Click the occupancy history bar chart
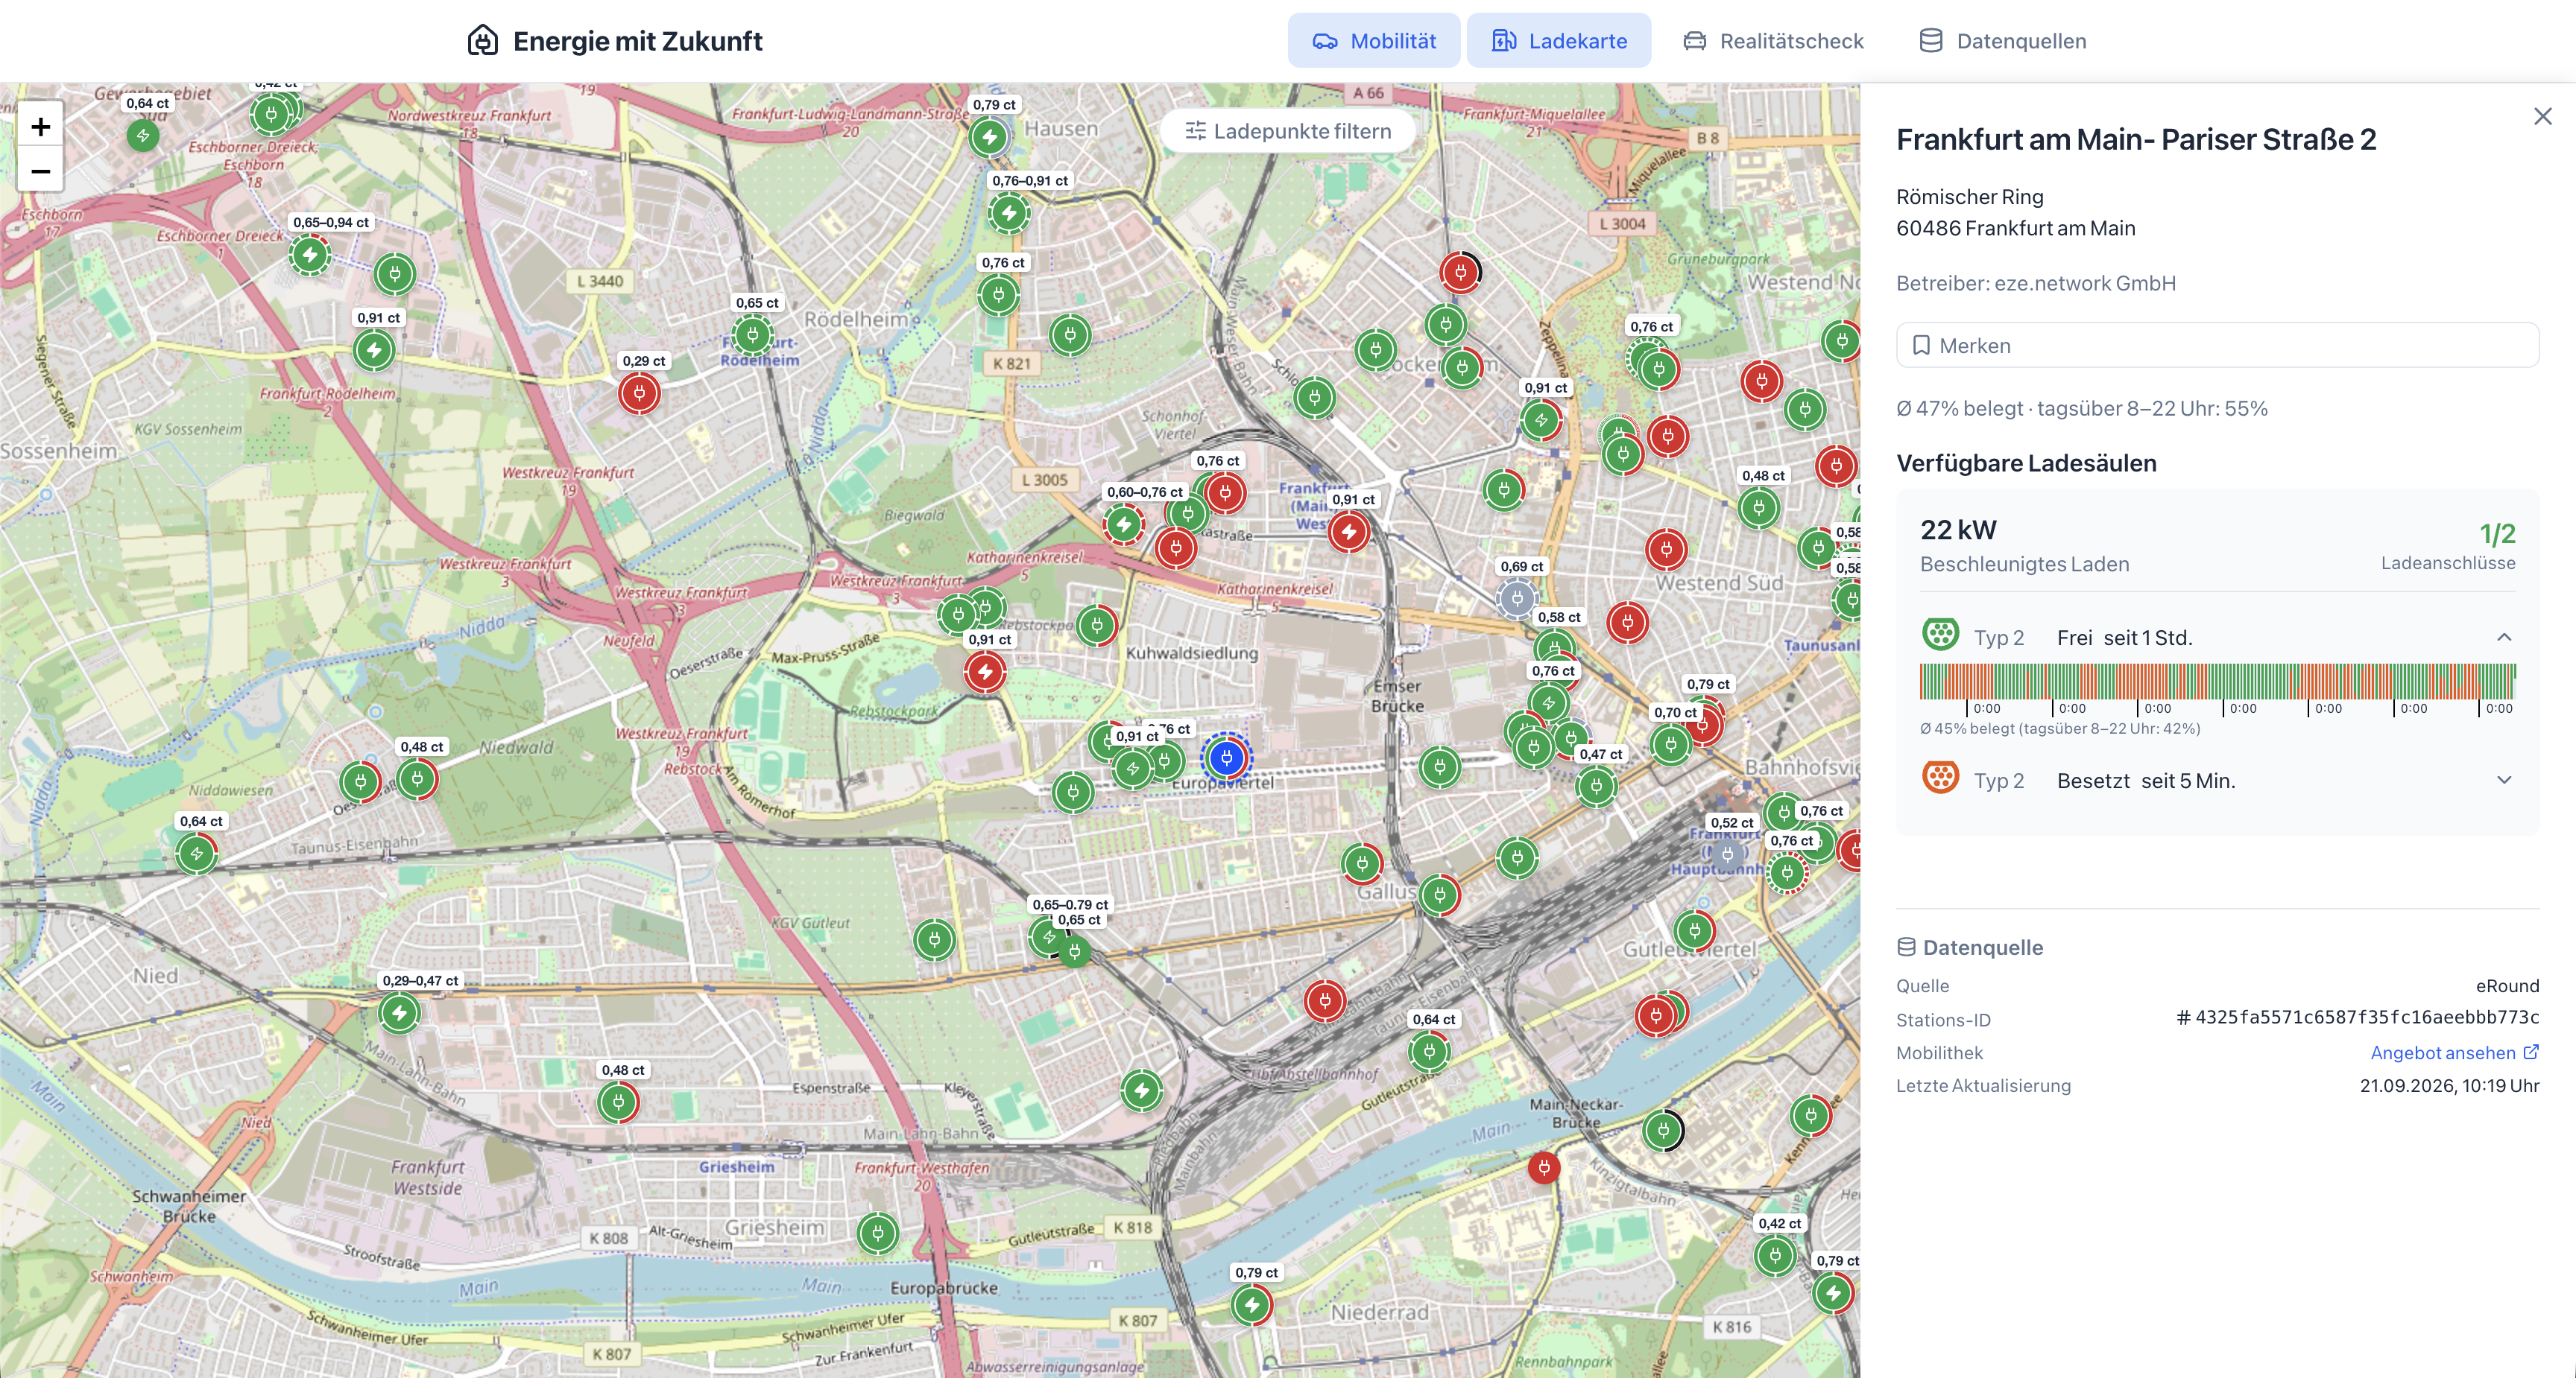The height and width of the screenshot is (1378, 2576). click(2217, 682)
